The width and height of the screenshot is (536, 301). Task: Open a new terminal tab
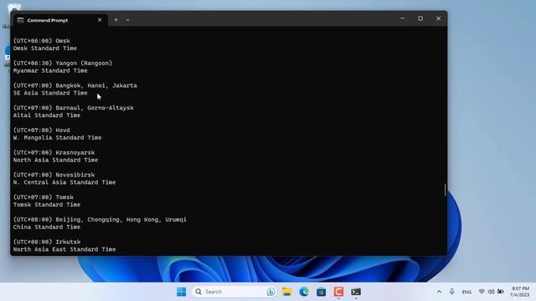tap(116, 20)
